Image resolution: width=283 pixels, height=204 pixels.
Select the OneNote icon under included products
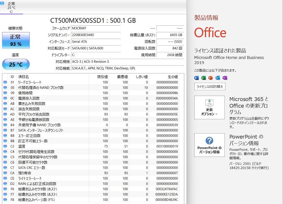click(225, 78)
